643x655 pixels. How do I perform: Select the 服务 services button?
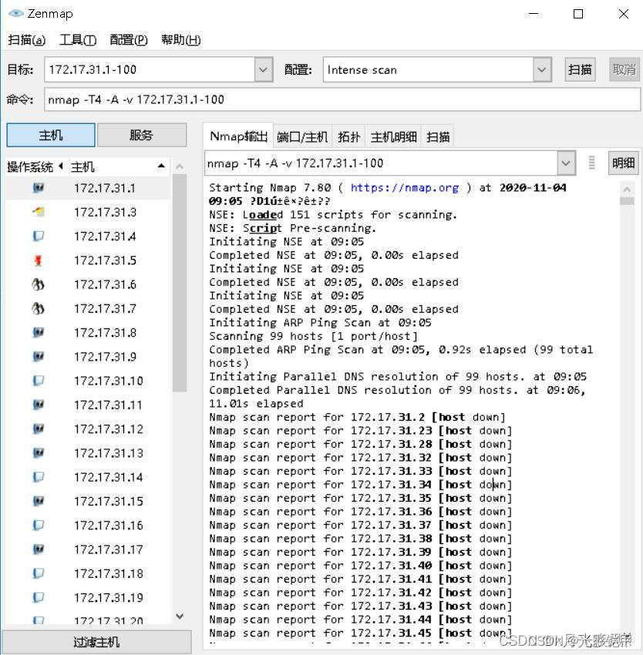[142, 135]
